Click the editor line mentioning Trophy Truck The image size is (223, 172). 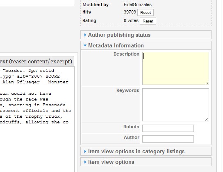pos(31,116)
